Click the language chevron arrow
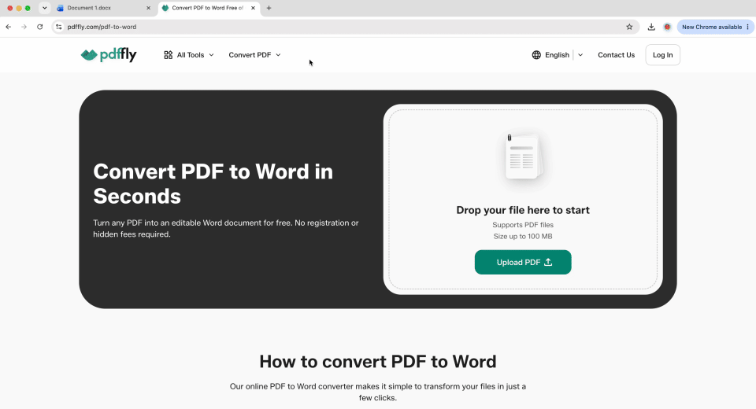 pos(580,55)
